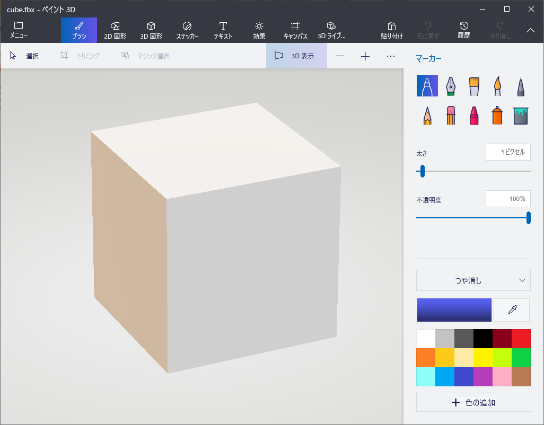Click the 不透明度 opacity slider handle

pyautogui.click(x=529, y=218)
